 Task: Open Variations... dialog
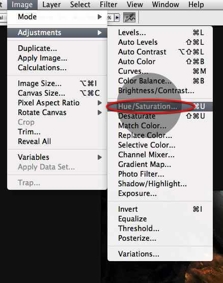[160, 254]
